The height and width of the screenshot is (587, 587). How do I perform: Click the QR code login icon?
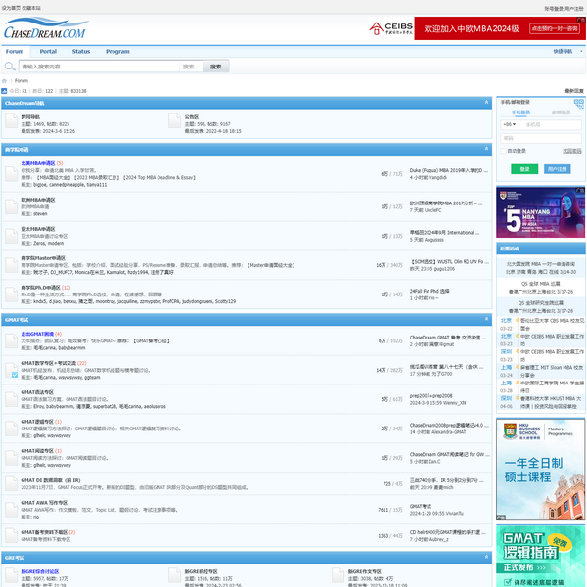point(578,102)
